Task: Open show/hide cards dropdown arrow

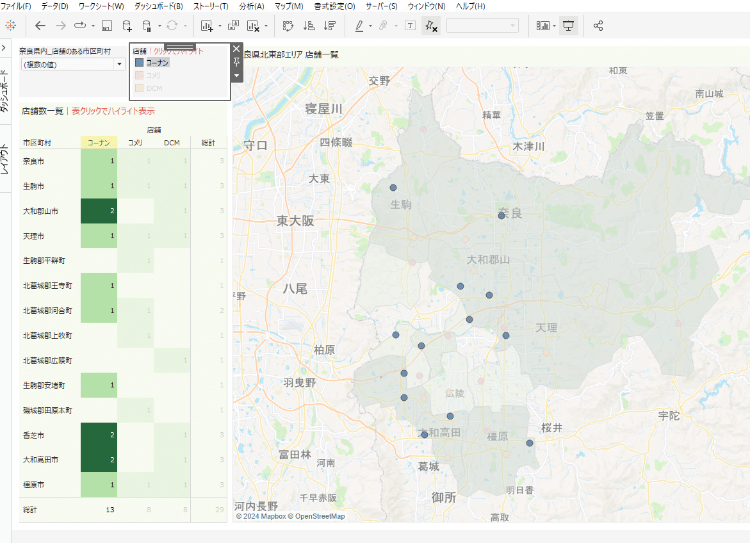Action: point(555,26)
